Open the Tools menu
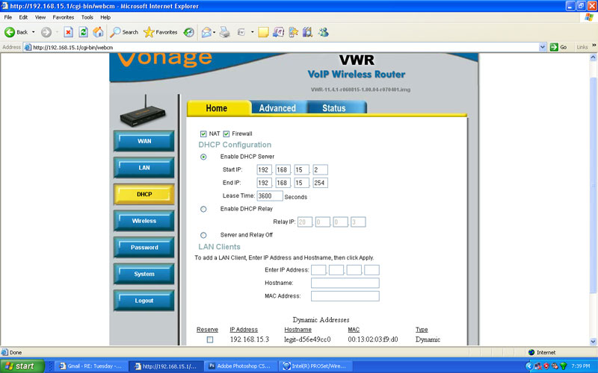 point(87,17)
